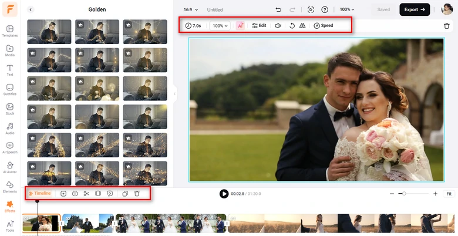Collapse the left effects panel
Viewport: 458px width, 236px height.
click(x=174, y=94)
